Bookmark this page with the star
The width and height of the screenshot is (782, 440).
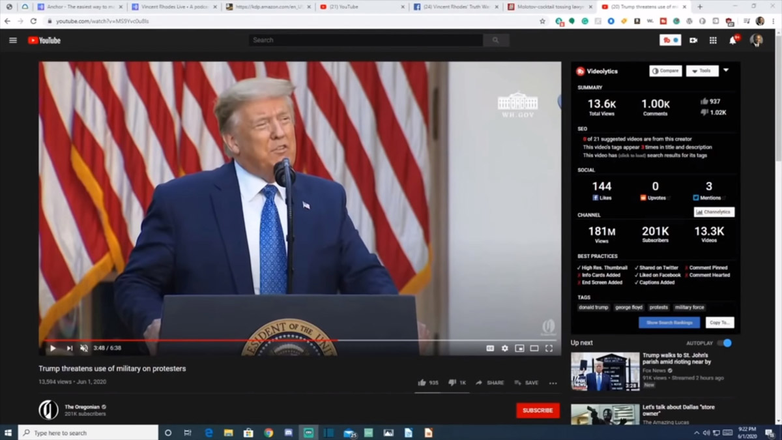(542, 21)
